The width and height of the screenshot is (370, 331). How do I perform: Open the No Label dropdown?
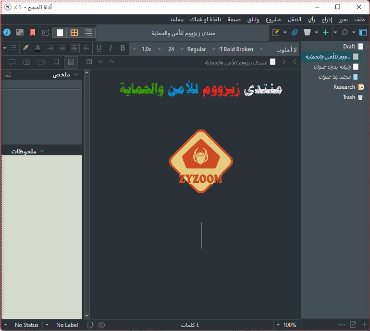pyautogui.click(x=62, y=325)
